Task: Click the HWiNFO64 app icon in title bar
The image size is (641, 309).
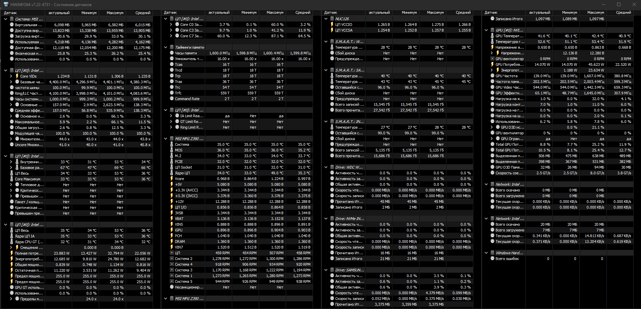Action: [6, 4]
